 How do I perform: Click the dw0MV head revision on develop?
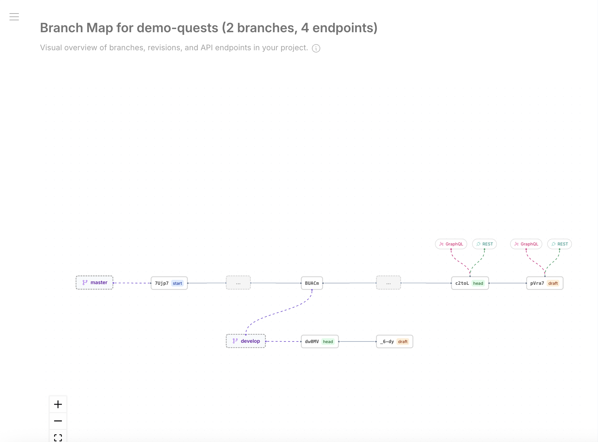(x=319, y=341)
